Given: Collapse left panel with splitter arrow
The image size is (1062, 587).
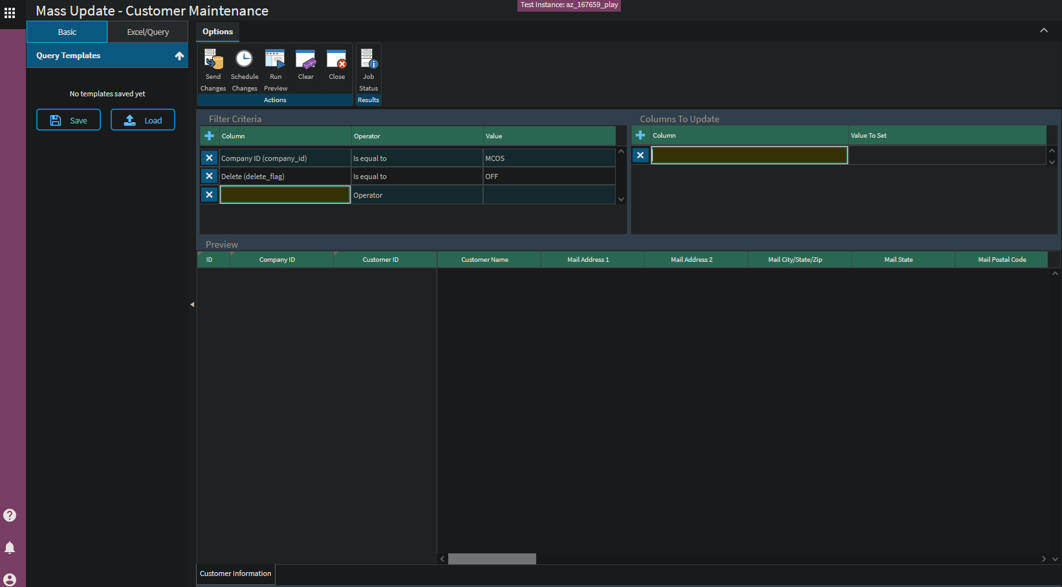Looking at the screenshot, I should point(192,304).
